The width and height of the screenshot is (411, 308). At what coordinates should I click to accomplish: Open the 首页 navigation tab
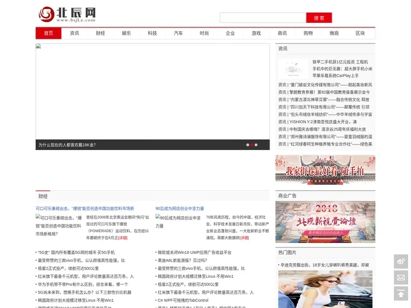point(49,33)
